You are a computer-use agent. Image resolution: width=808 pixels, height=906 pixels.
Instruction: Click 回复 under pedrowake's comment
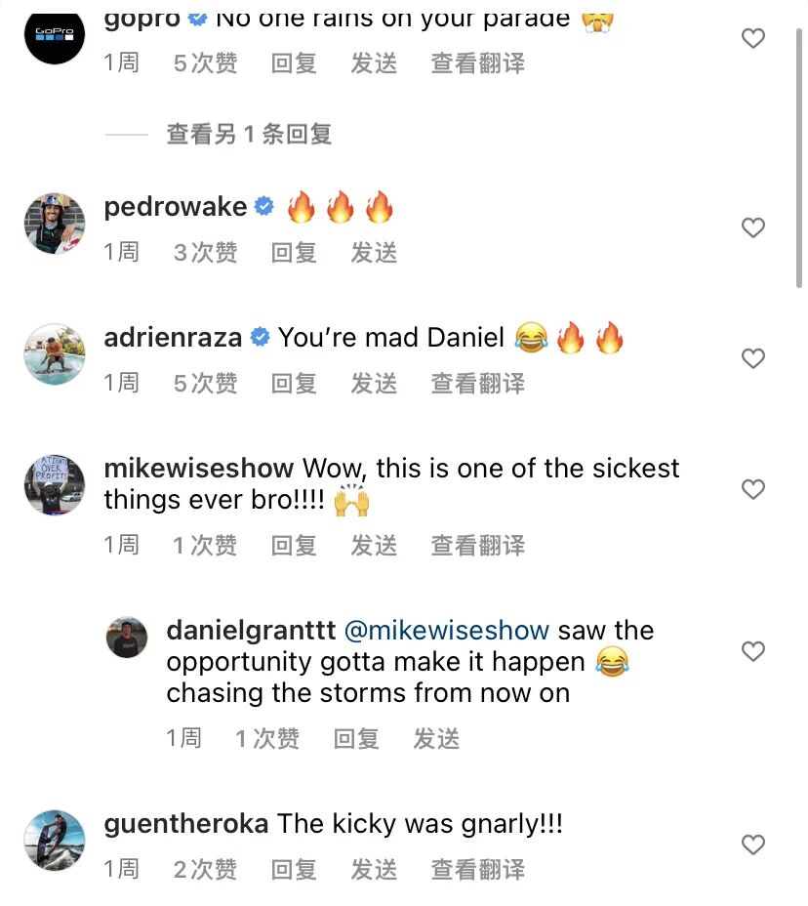pos(294,253)
